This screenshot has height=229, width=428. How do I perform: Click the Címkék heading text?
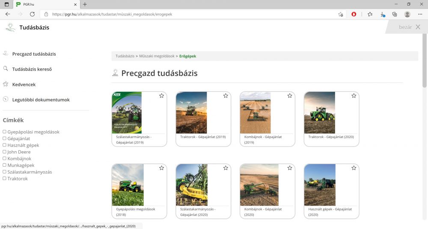tap(13, 120)
